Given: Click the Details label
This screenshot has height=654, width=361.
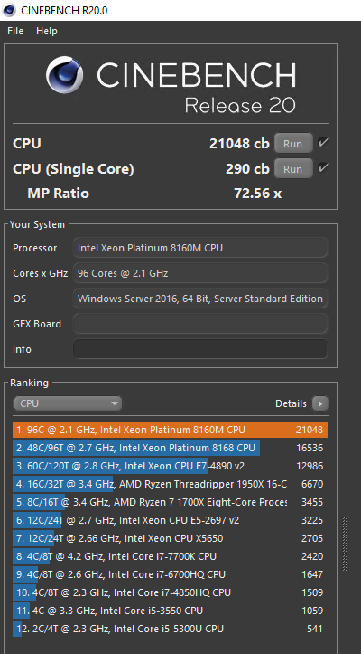Looking at the screenshot, I should (291, 403).
